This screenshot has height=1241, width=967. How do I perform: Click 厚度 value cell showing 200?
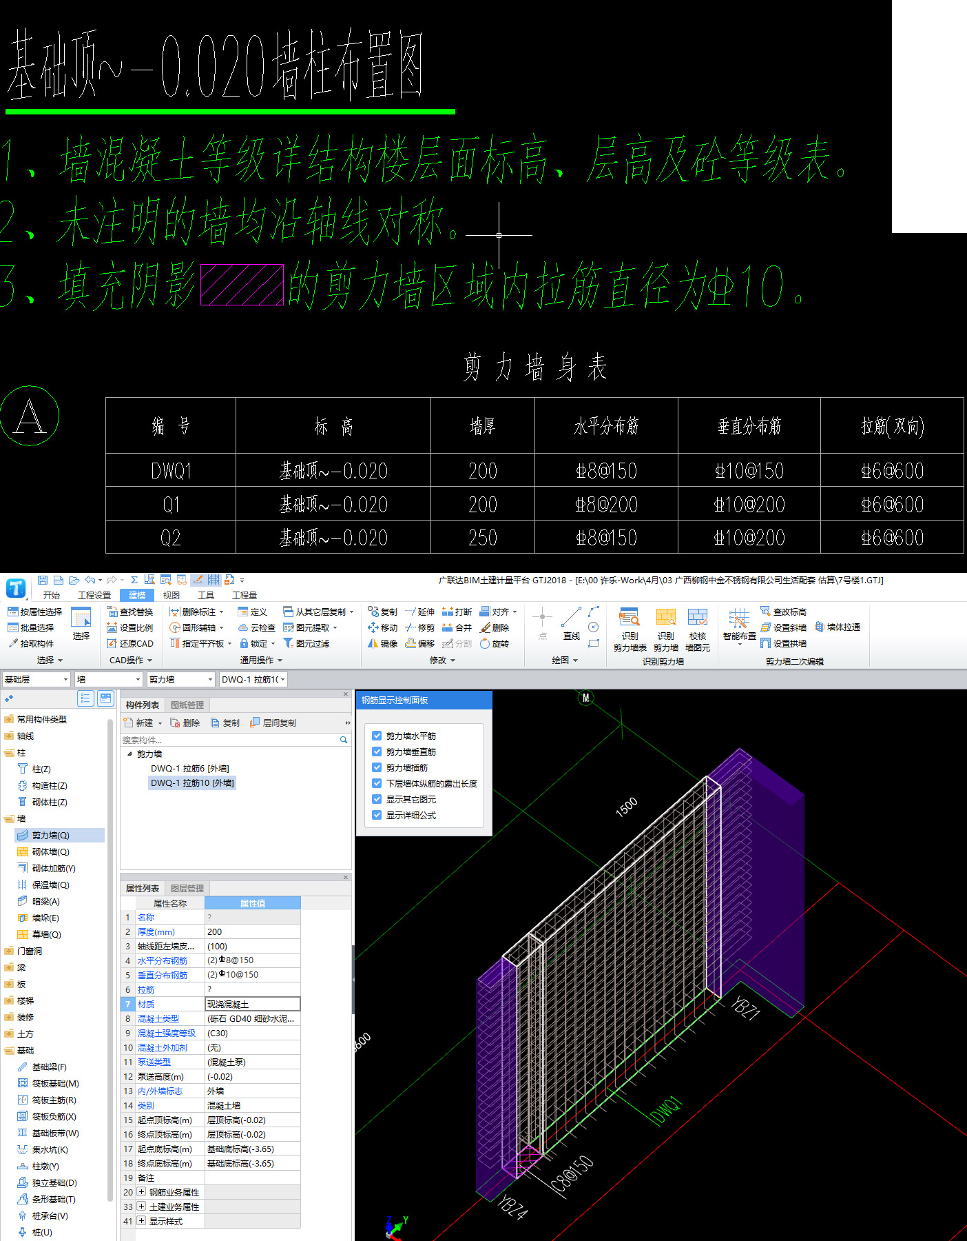pyautogui.click(x=253, y=931)
